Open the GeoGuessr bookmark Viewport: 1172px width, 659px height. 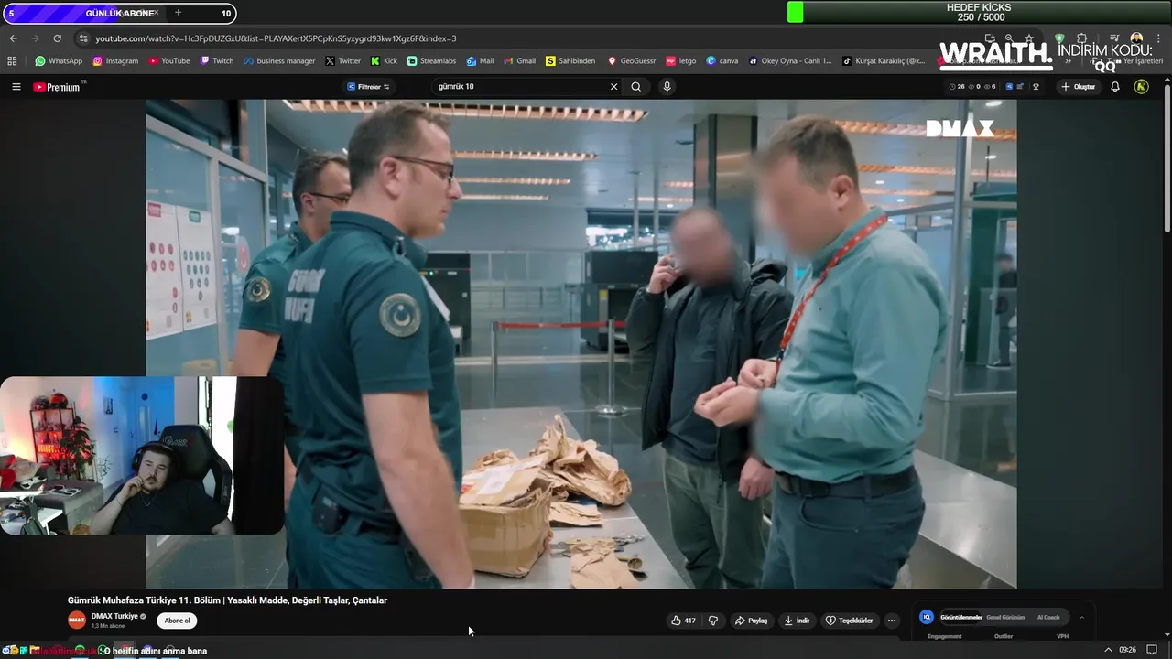click(x=632, y=61)
